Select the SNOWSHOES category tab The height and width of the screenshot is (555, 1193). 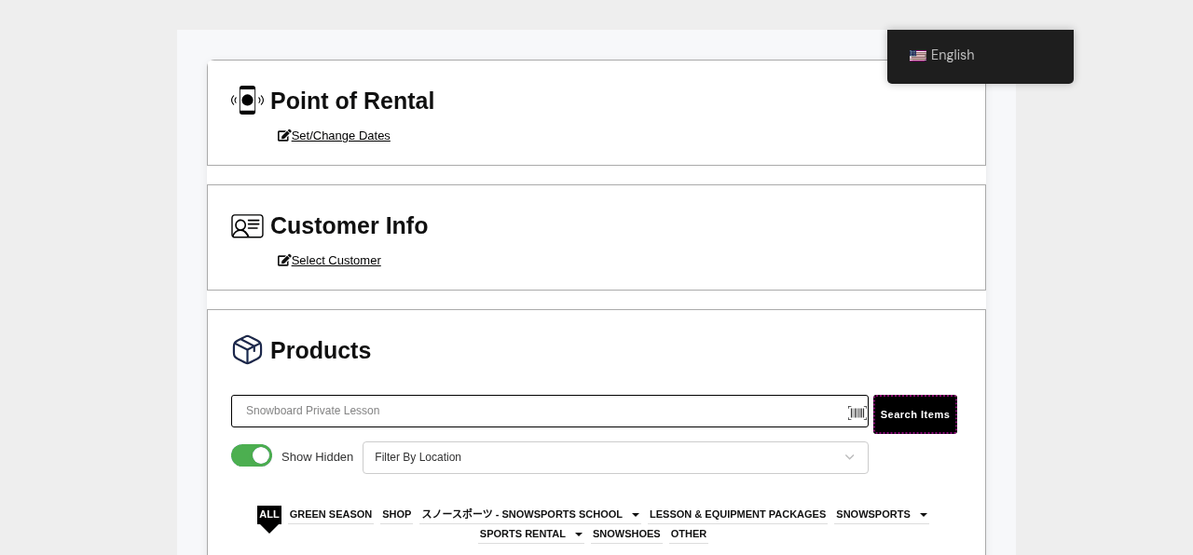coord(626,535)
